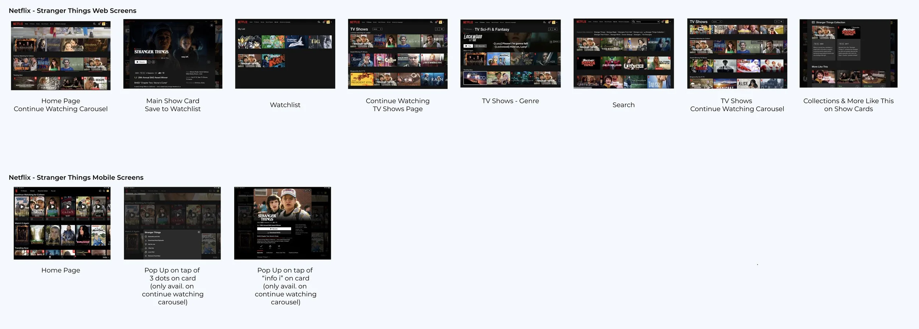Open More Like This tab in mobile info pop-up
Screen dimensions: 919x329
coord(280,253)
